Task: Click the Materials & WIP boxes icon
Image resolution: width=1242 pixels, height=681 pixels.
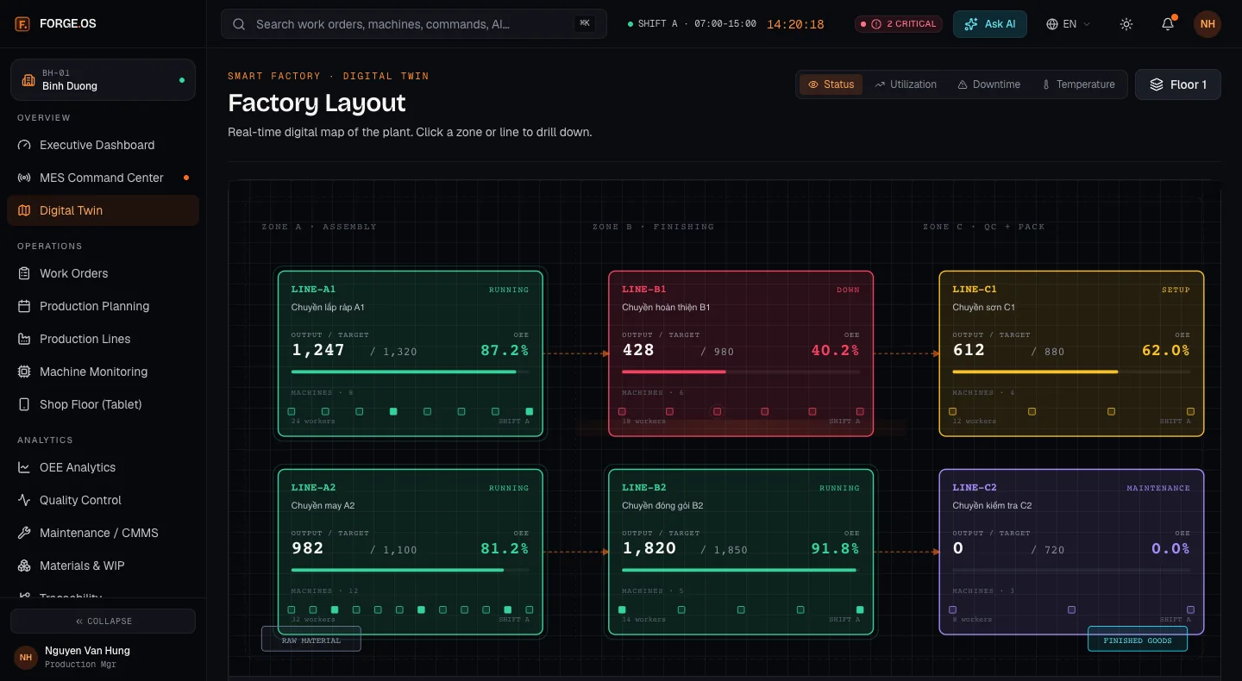Action: (x=24, y=565)
